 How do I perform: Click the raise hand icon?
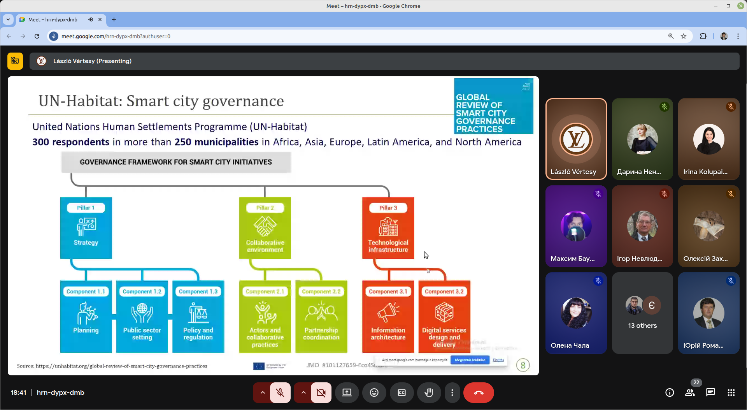coord(428,392)
